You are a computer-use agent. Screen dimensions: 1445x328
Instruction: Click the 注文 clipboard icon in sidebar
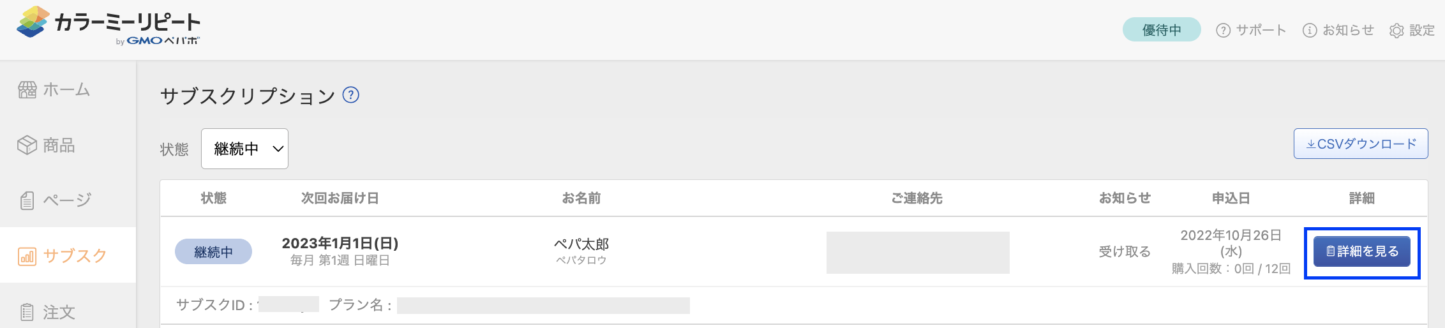(27, 312)
